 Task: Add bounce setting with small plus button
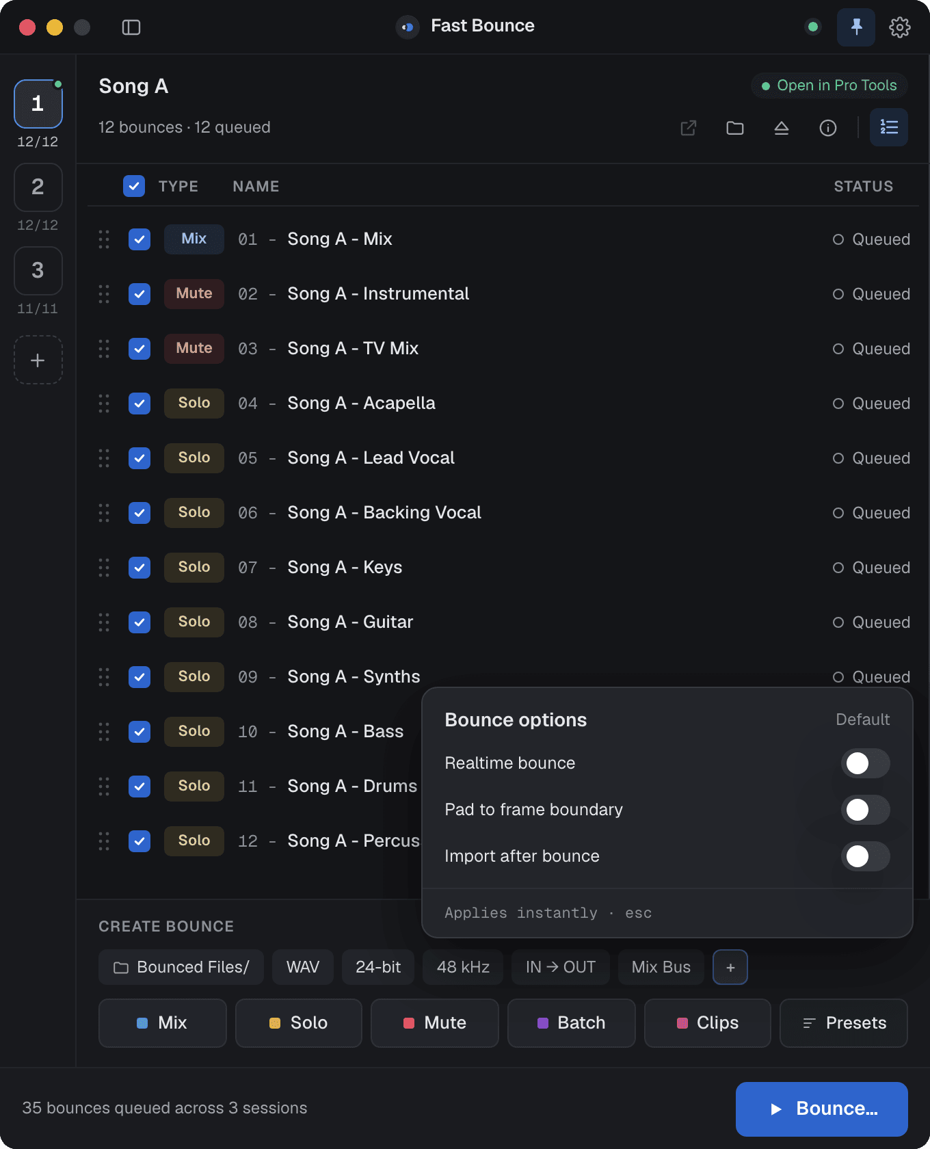[x=730, y=967]
